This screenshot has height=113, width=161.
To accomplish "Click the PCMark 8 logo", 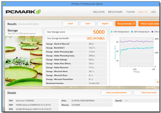I will coord(23,12).
